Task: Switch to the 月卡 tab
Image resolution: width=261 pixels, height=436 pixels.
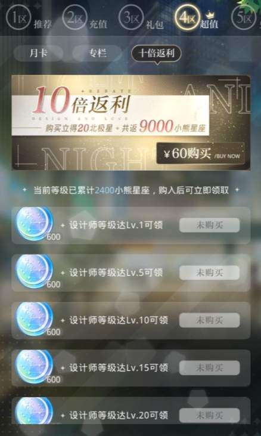Action: coord(38,53)
